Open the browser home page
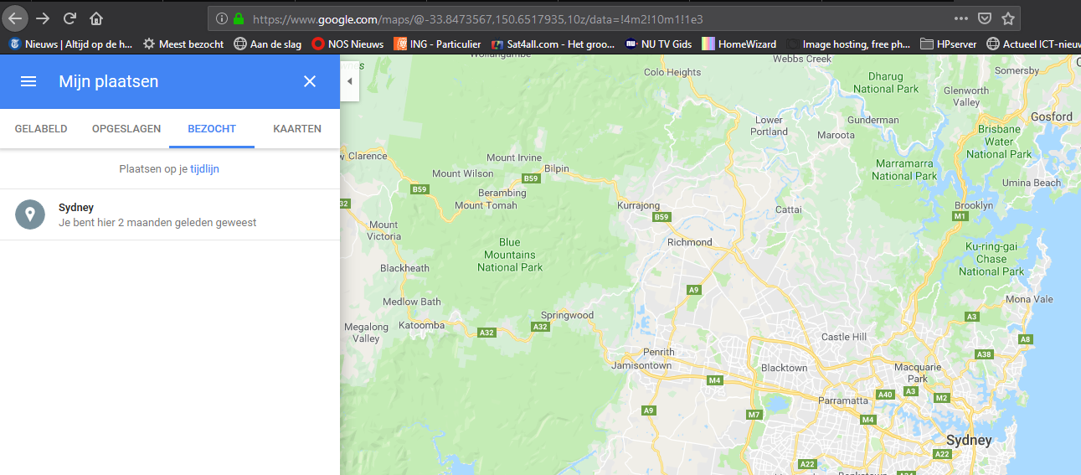This screenshot has height=475, width=1081. [x=97, y=18]
